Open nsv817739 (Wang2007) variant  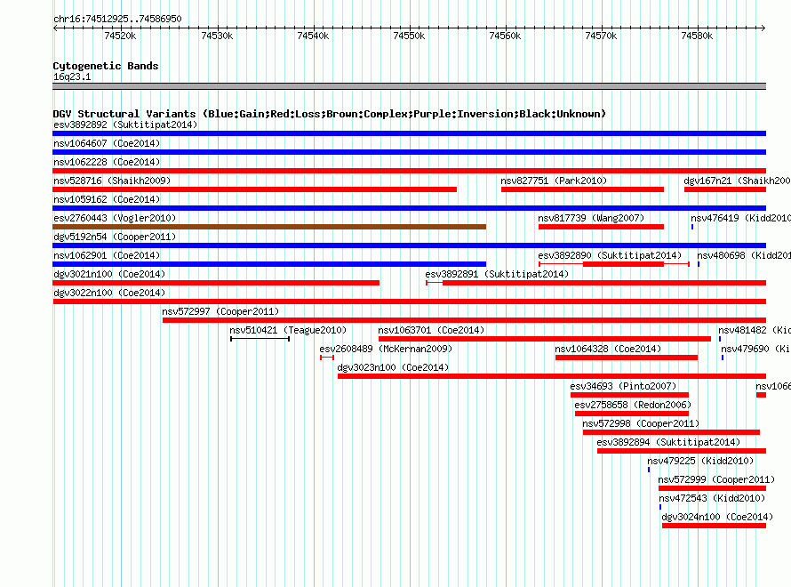[x=591, y=218]
